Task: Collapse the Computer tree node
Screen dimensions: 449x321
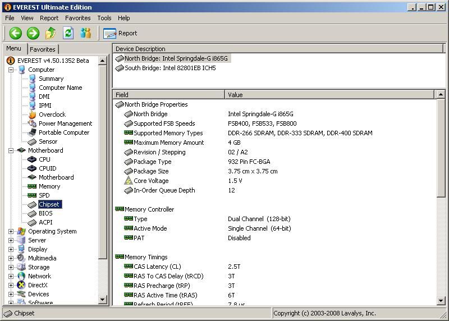Action: coord(11,70)
